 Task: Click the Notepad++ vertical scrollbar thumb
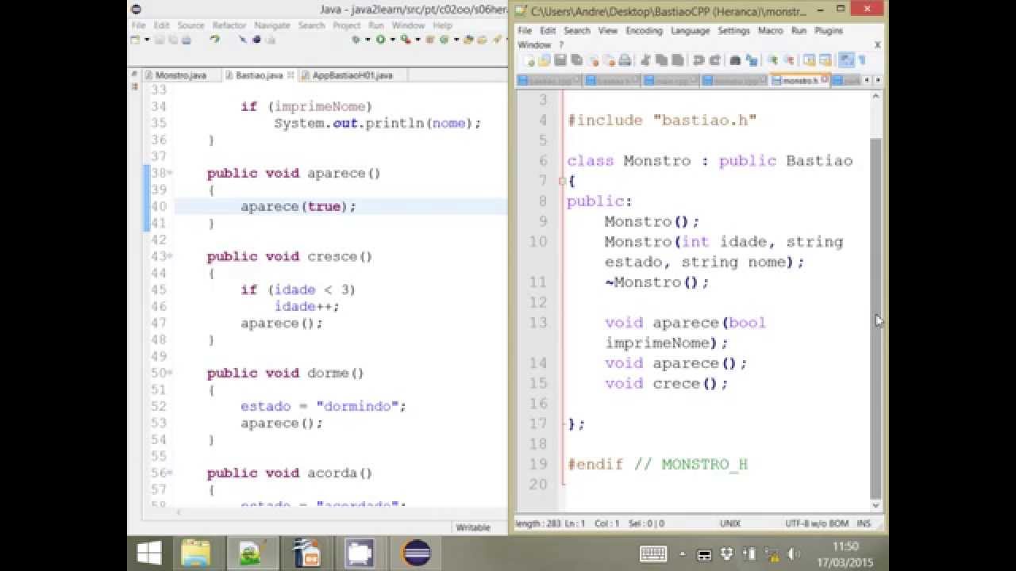click(876, 317)
